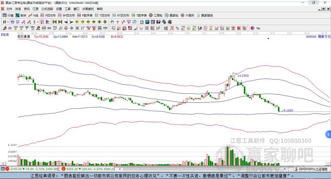Open the 板块 sector view

pos(21,16)
